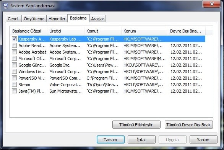Open the Önyükleme tab

[x=34, y=19]
